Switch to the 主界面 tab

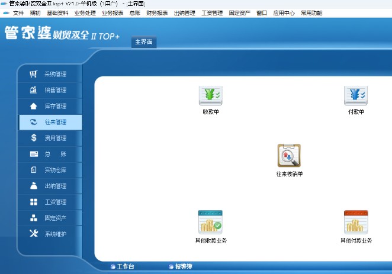click(144, 41)
